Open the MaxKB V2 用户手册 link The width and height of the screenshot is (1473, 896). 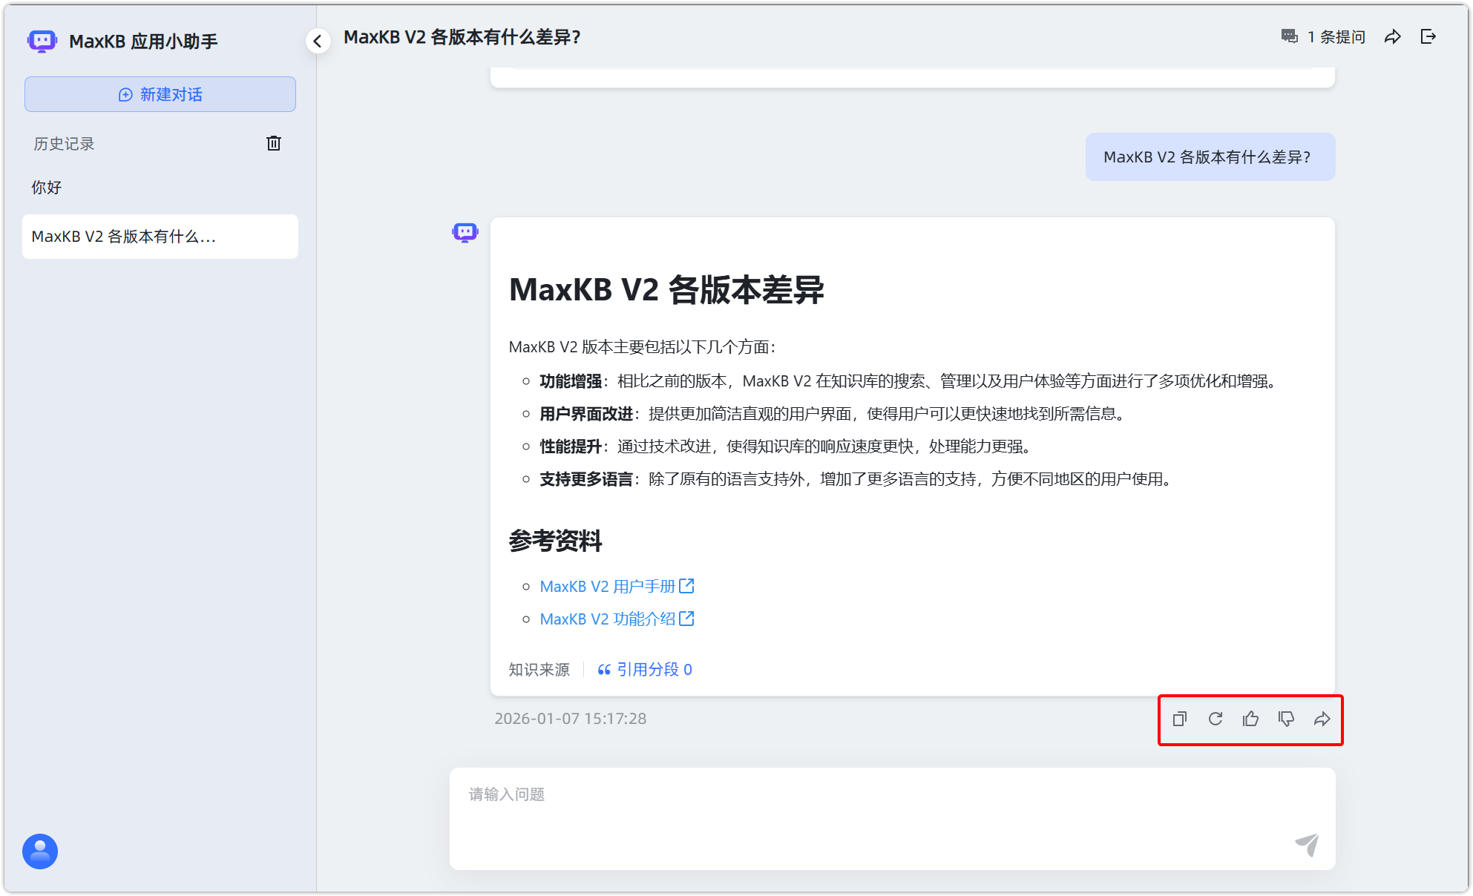610,585
